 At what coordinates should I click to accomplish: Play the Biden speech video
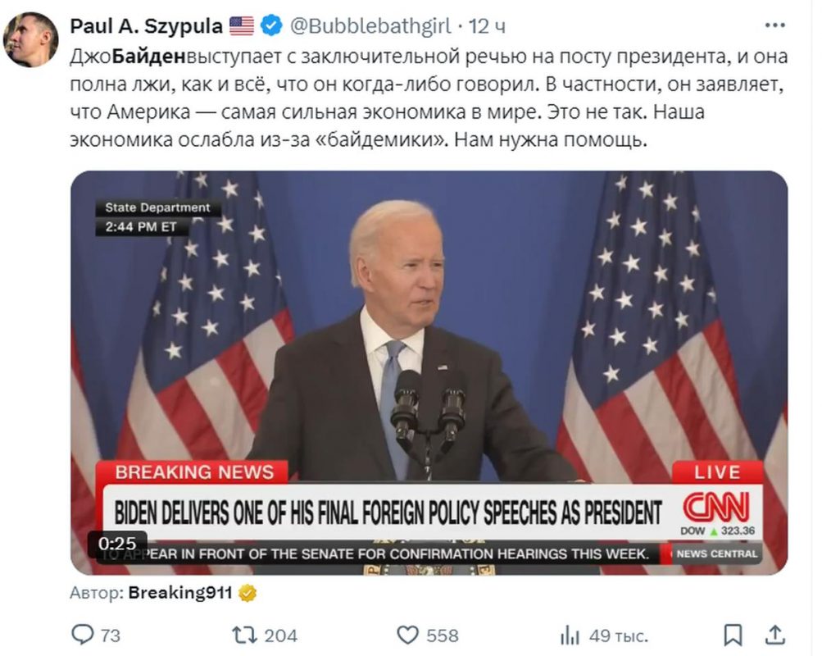click(x=429, y=373)
